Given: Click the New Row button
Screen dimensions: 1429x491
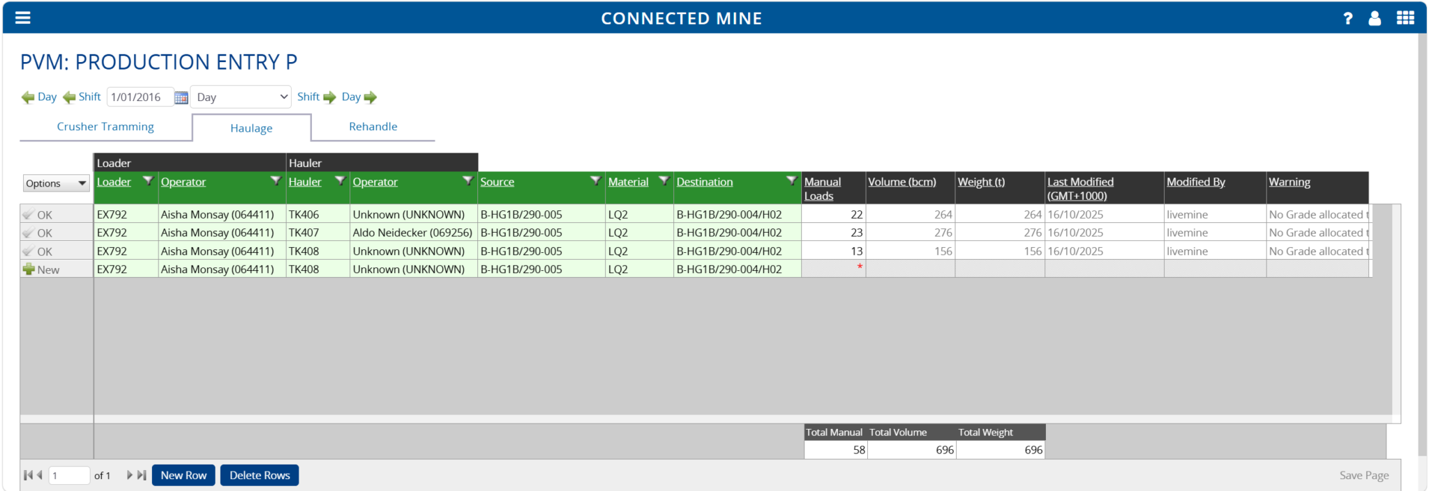Looking at the screenshot, I should click(184, 475).
